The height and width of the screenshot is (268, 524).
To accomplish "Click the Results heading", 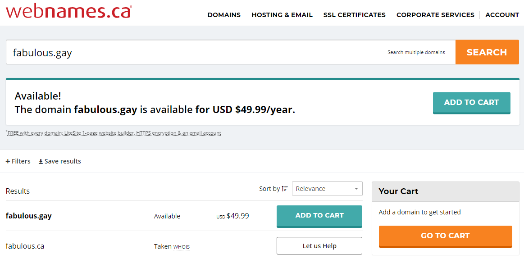I will [x=18, y=191].
